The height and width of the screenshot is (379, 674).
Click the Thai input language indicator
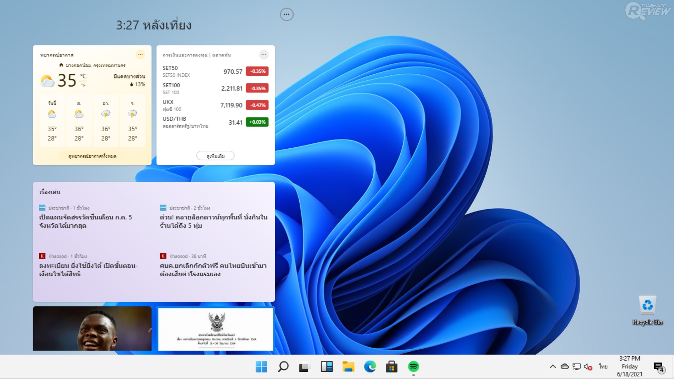tap(603, 366)
